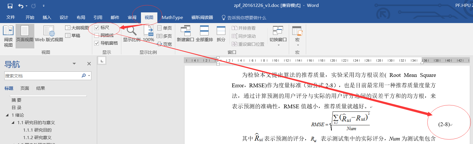This screenshot has height=144, width=473.
Task: Open the 切换窗口 dropdown
Action: point(278,36)
